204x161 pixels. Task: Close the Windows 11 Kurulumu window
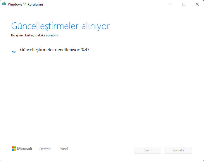point(197,4)
